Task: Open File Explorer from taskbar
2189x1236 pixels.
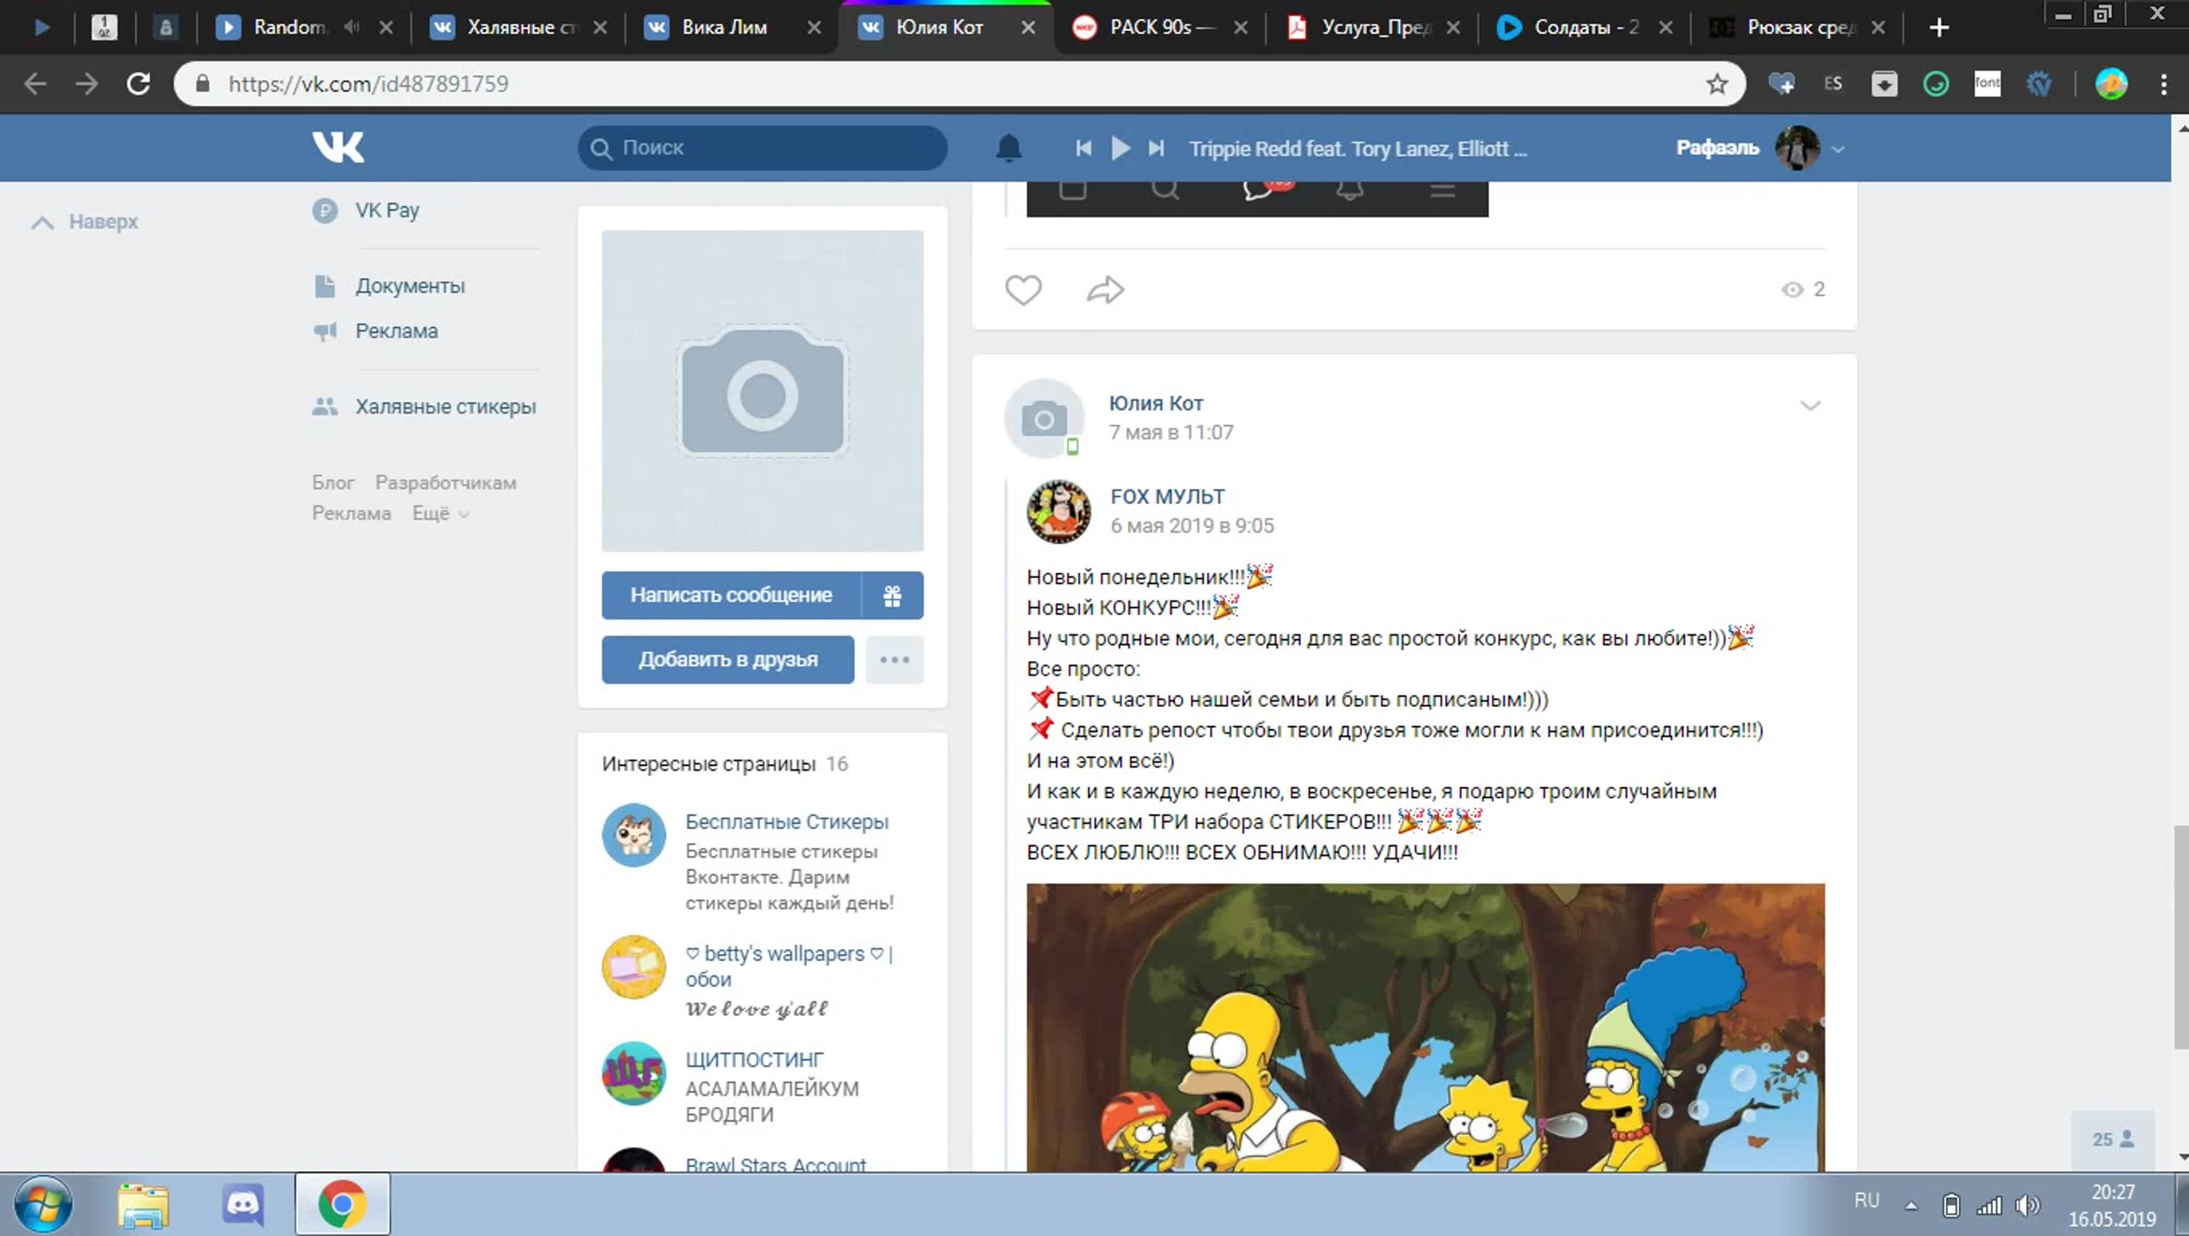Action: [143, 1206]
